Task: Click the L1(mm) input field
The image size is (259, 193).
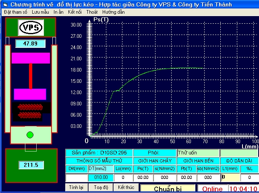Action: coord(230,177)
